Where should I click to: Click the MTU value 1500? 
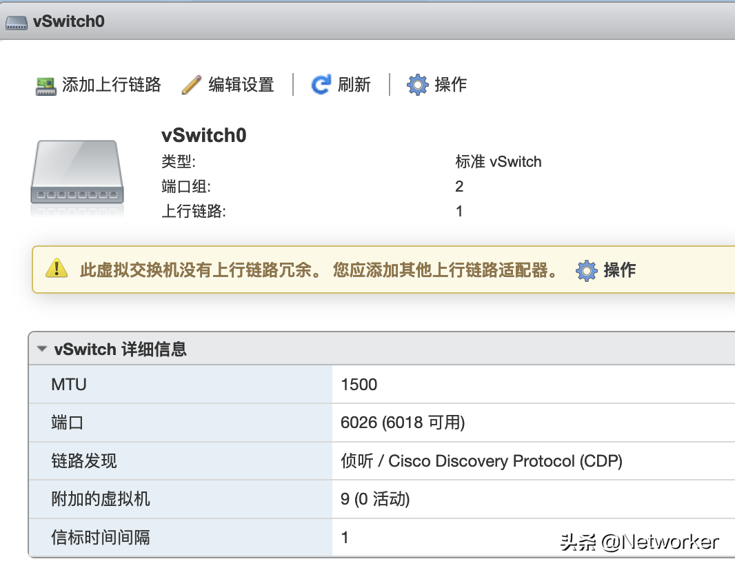tap(359, 385)
